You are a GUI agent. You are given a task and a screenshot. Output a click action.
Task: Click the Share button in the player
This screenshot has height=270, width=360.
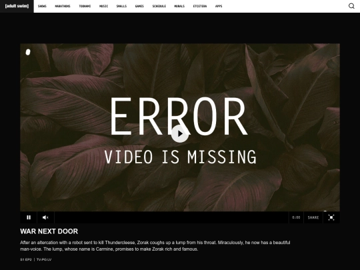313,217
